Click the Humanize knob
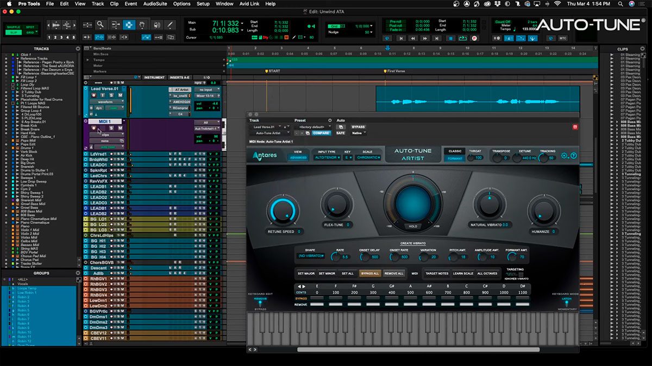652x366 pixels. (543, 210)
